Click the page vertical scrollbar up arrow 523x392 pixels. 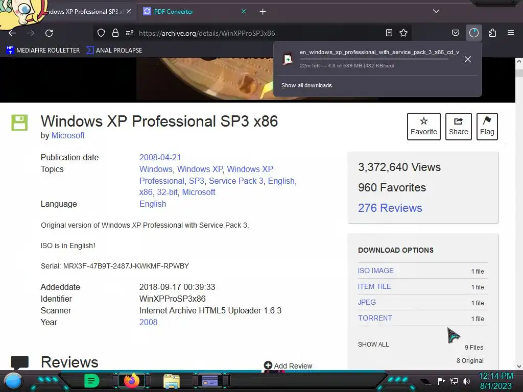pyautogui.click(x=519, y=61)
